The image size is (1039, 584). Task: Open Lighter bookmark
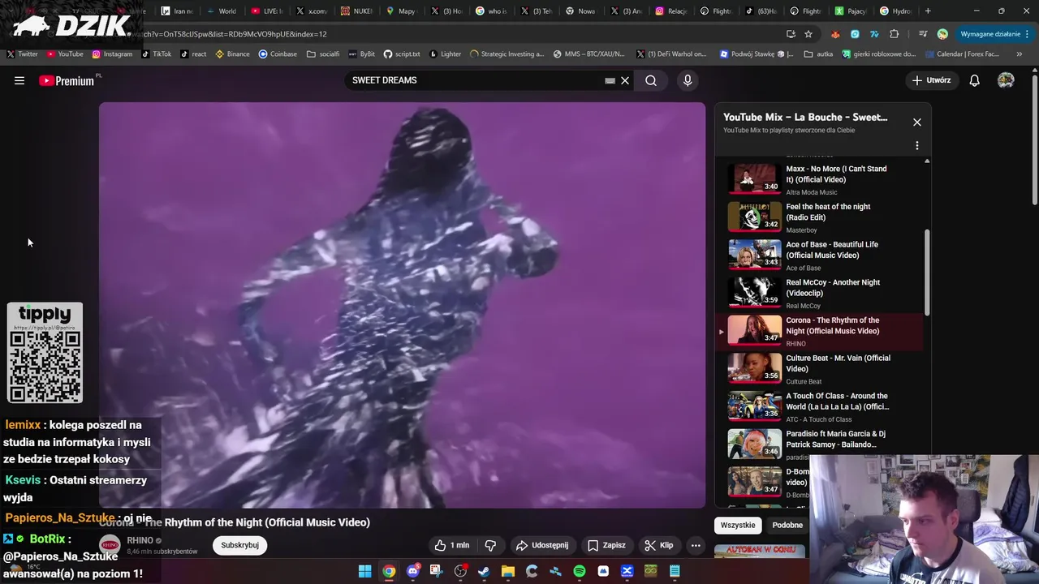[x=445, y=54]
